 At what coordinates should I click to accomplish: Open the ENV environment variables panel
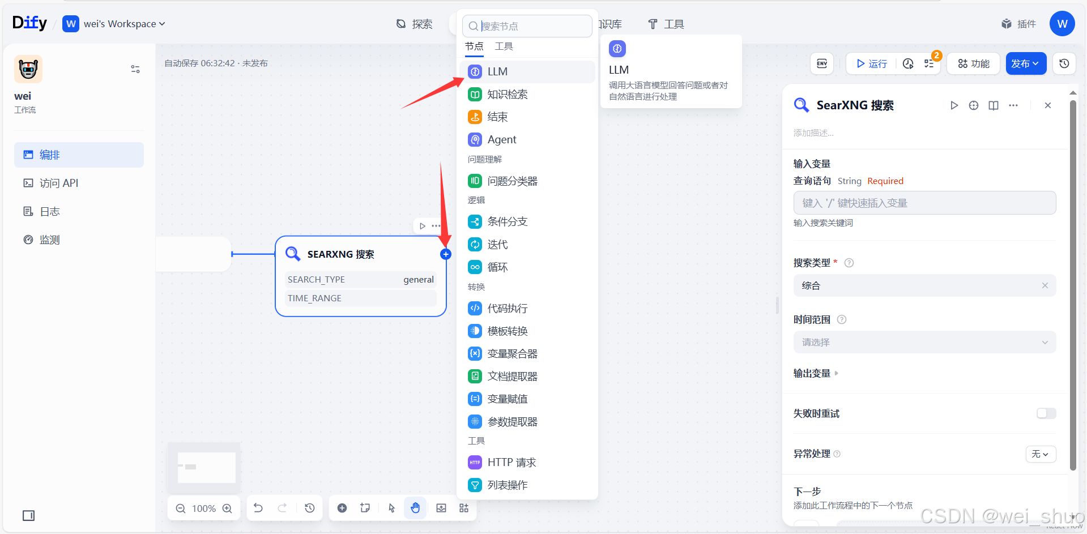click(821, 63)
